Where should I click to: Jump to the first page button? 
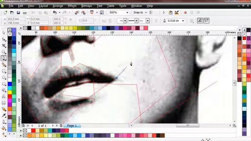tap(28, 126)
